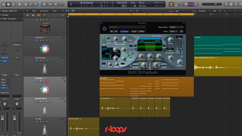Click the EVOC PS instrument slot
Screen dimensions: 242x136
pos(5,58)
